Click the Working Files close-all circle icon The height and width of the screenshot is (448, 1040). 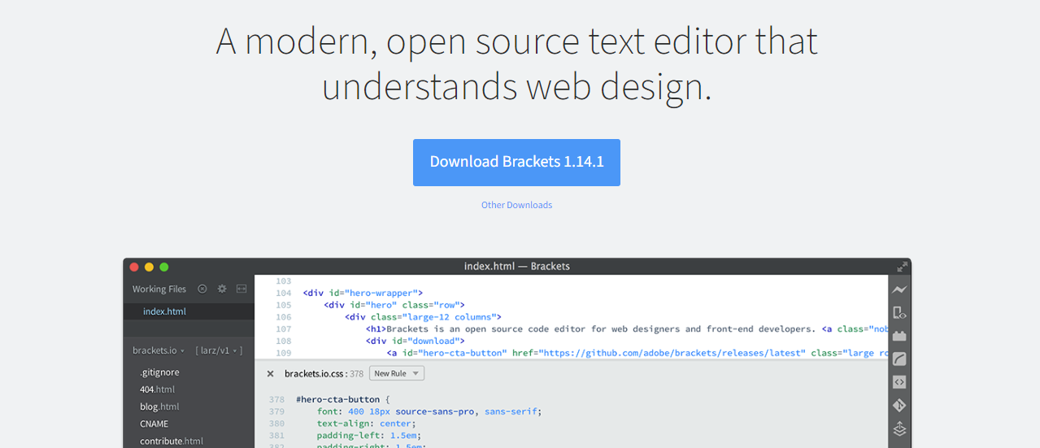click(x=202, y=289)
